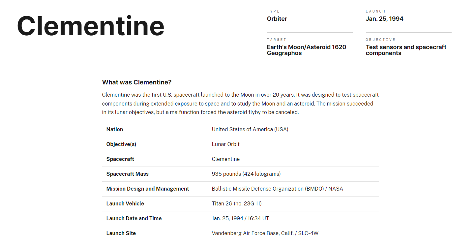
Task: Select the LAUNCH label in header
Action: (375, 11)
